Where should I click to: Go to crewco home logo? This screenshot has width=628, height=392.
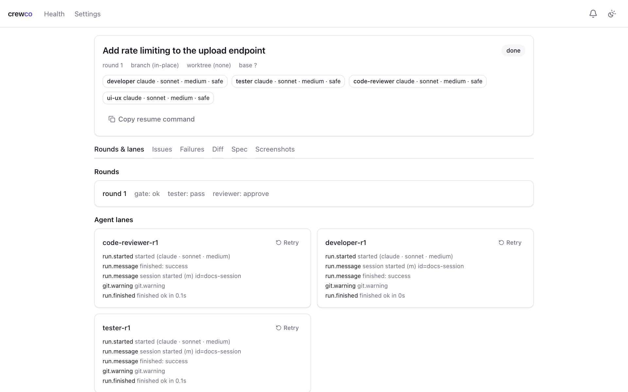pyautogui.click(x=20, y=14)
